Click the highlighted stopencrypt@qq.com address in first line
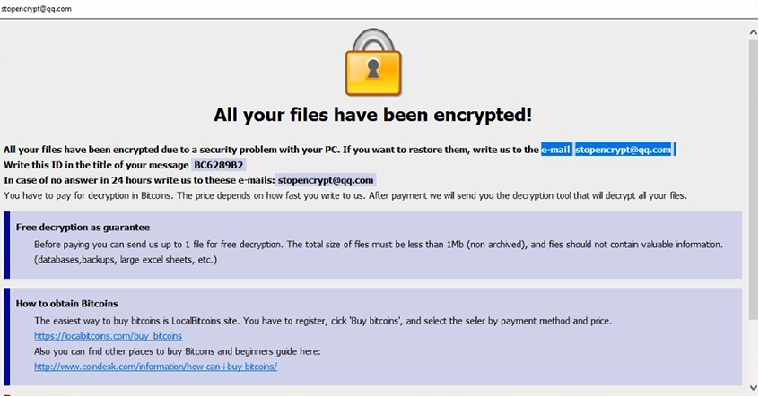 pyautogui.click(x=624, y=150)
